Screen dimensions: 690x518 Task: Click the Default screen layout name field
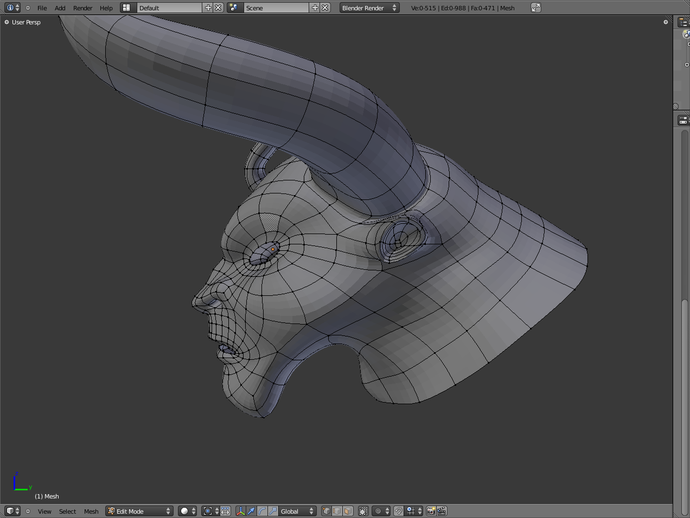[169, 8]
